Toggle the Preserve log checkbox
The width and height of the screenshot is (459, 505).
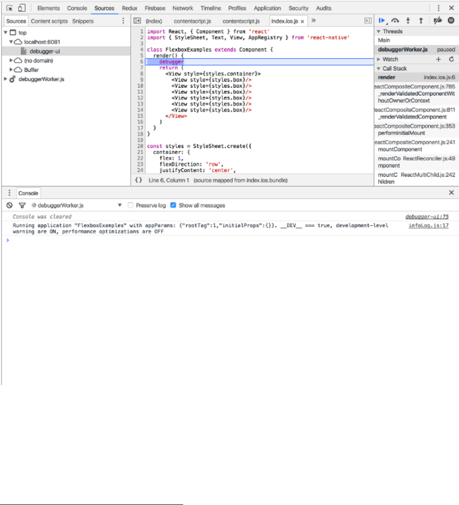[x=130, y=206]
